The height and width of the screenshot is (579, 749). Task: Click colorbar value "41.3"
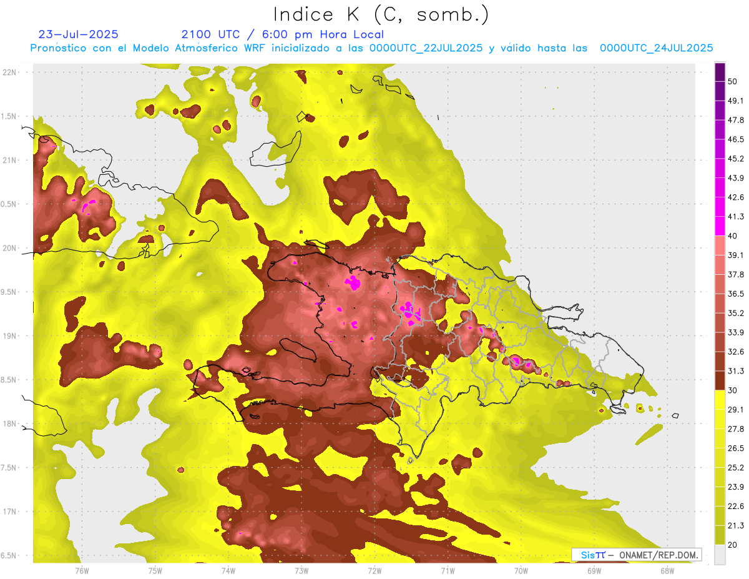pyautogui.click(x=735, y=217)
